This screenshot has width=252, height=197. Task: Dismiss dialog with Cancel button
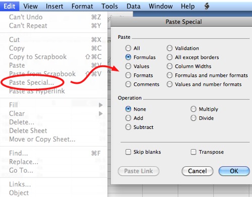[198, 171]
